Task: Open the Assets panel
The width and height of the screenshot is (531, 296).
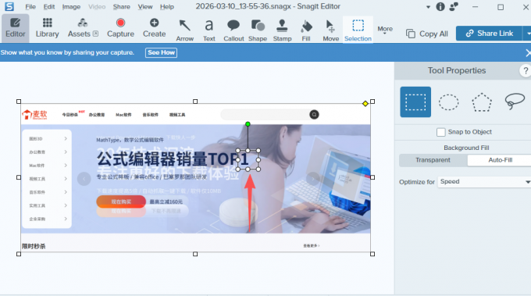Action: pos(83,28)
